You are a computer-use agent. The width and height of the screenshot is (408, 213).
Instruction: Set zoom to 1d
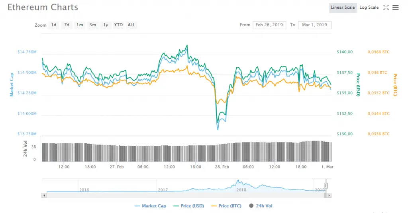tap(54, 25)
